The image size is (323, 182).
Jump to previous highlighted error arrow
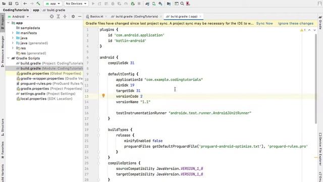309,30
